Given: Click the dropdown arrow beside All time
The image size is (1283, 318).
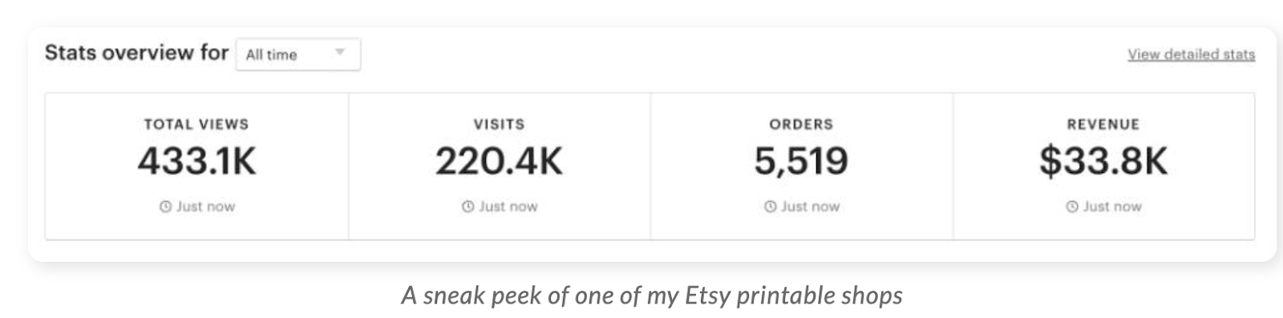Looking at the screenshot, I should (x=340, y=53).
